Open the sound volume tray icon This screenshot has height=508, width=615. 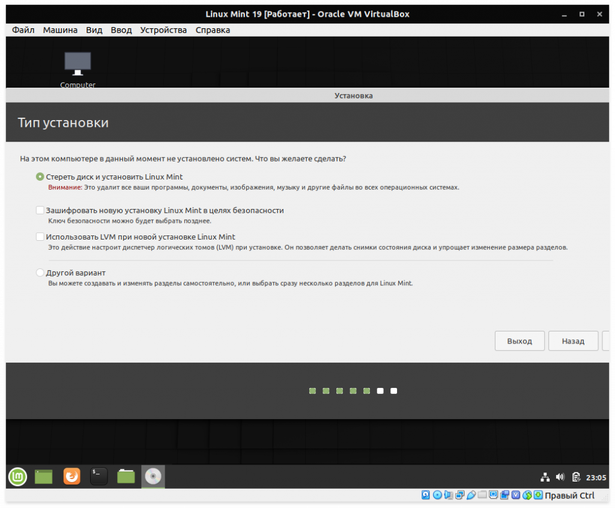point(560,477)
